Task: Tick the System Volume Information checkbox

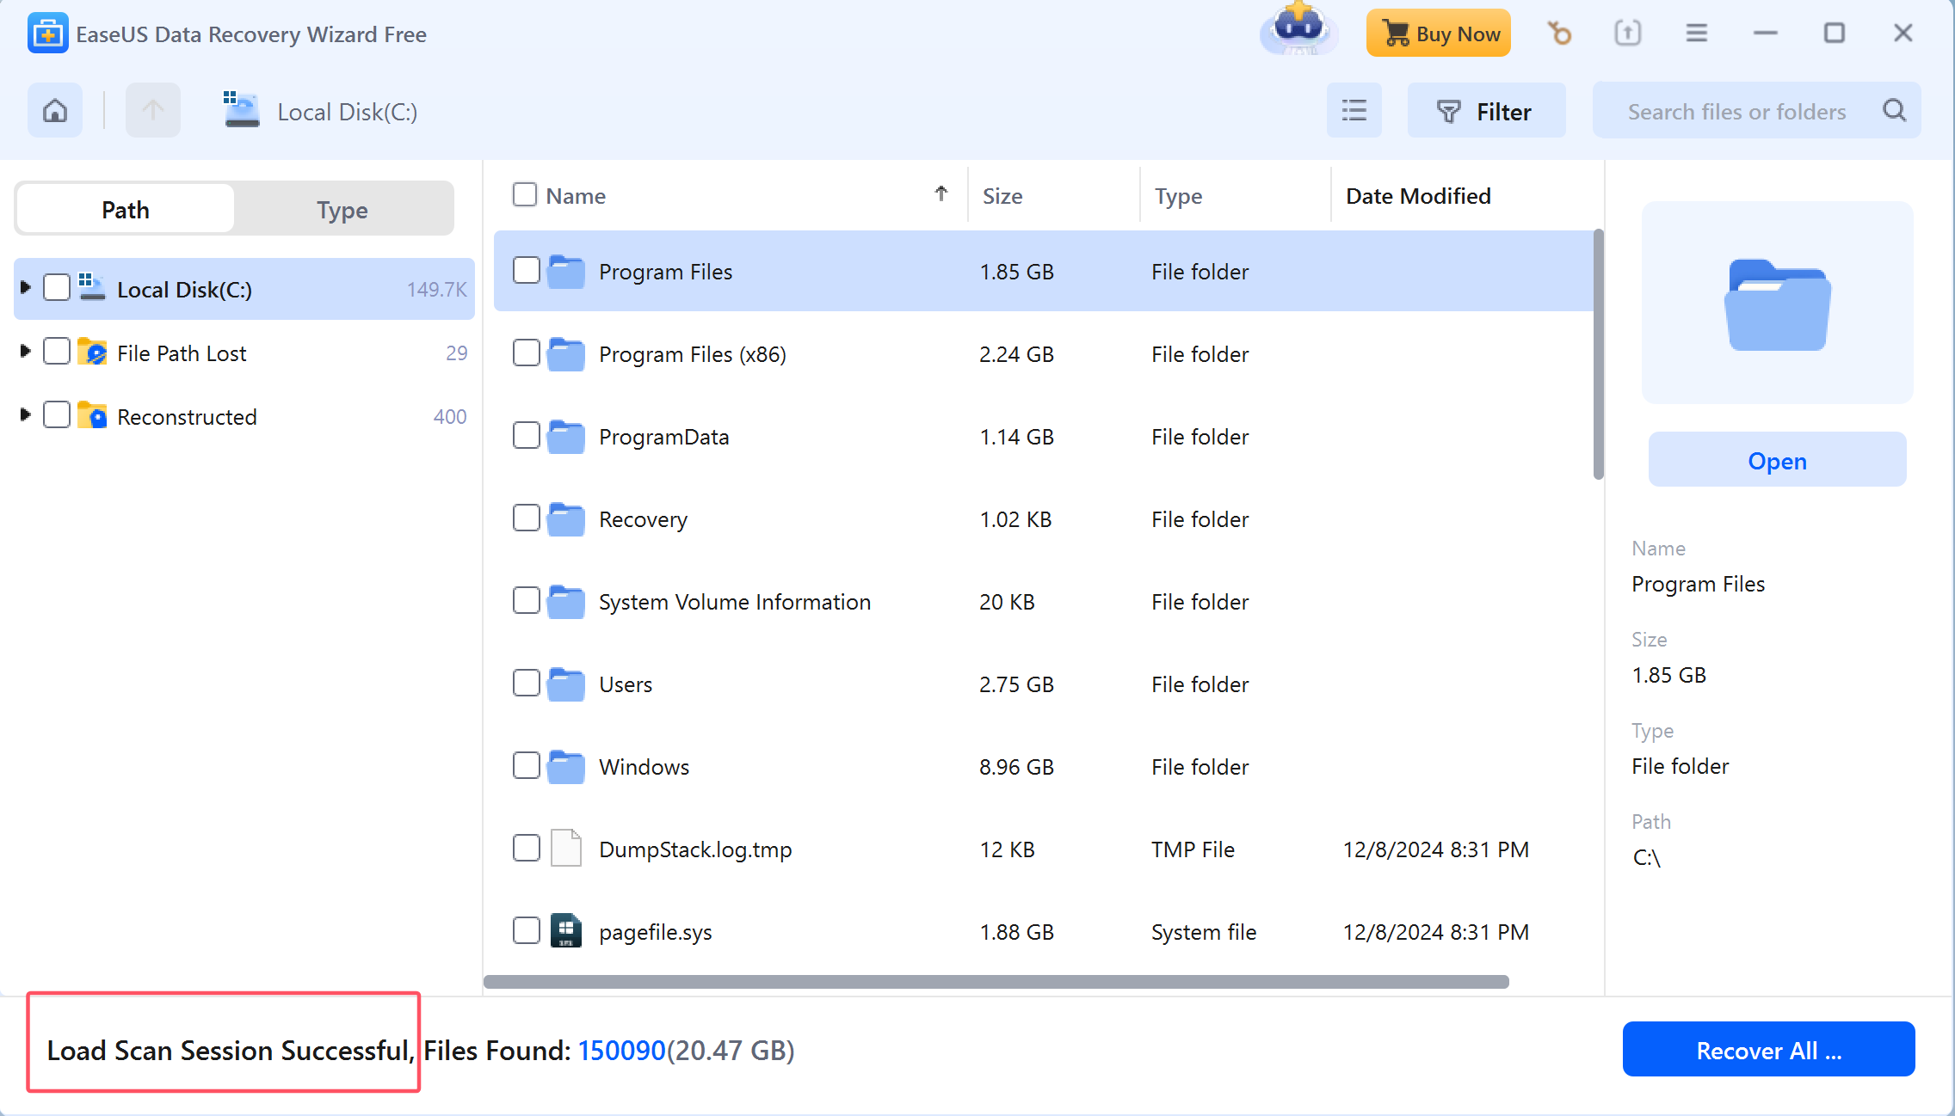Action: (x=527, y=601)
